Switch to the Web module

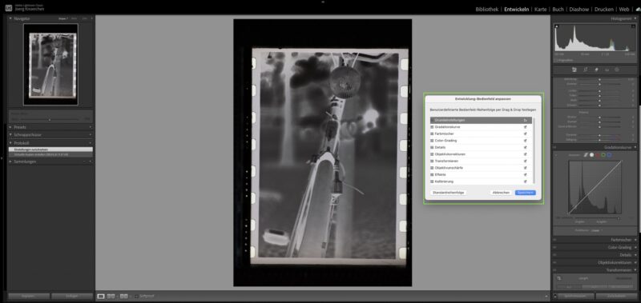[x=624, y=9]
